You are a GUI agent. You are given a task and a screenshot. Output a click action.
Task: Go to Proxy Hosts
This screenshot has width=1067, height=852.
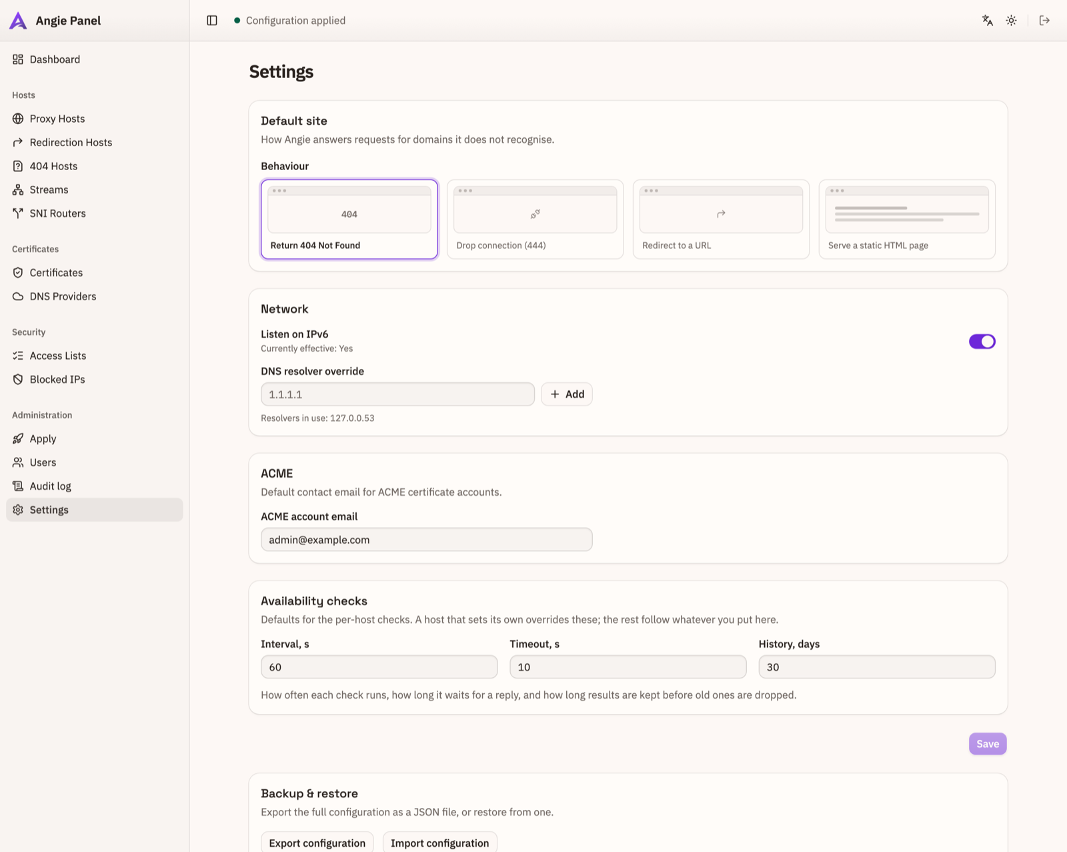click(x=95, y=119)
